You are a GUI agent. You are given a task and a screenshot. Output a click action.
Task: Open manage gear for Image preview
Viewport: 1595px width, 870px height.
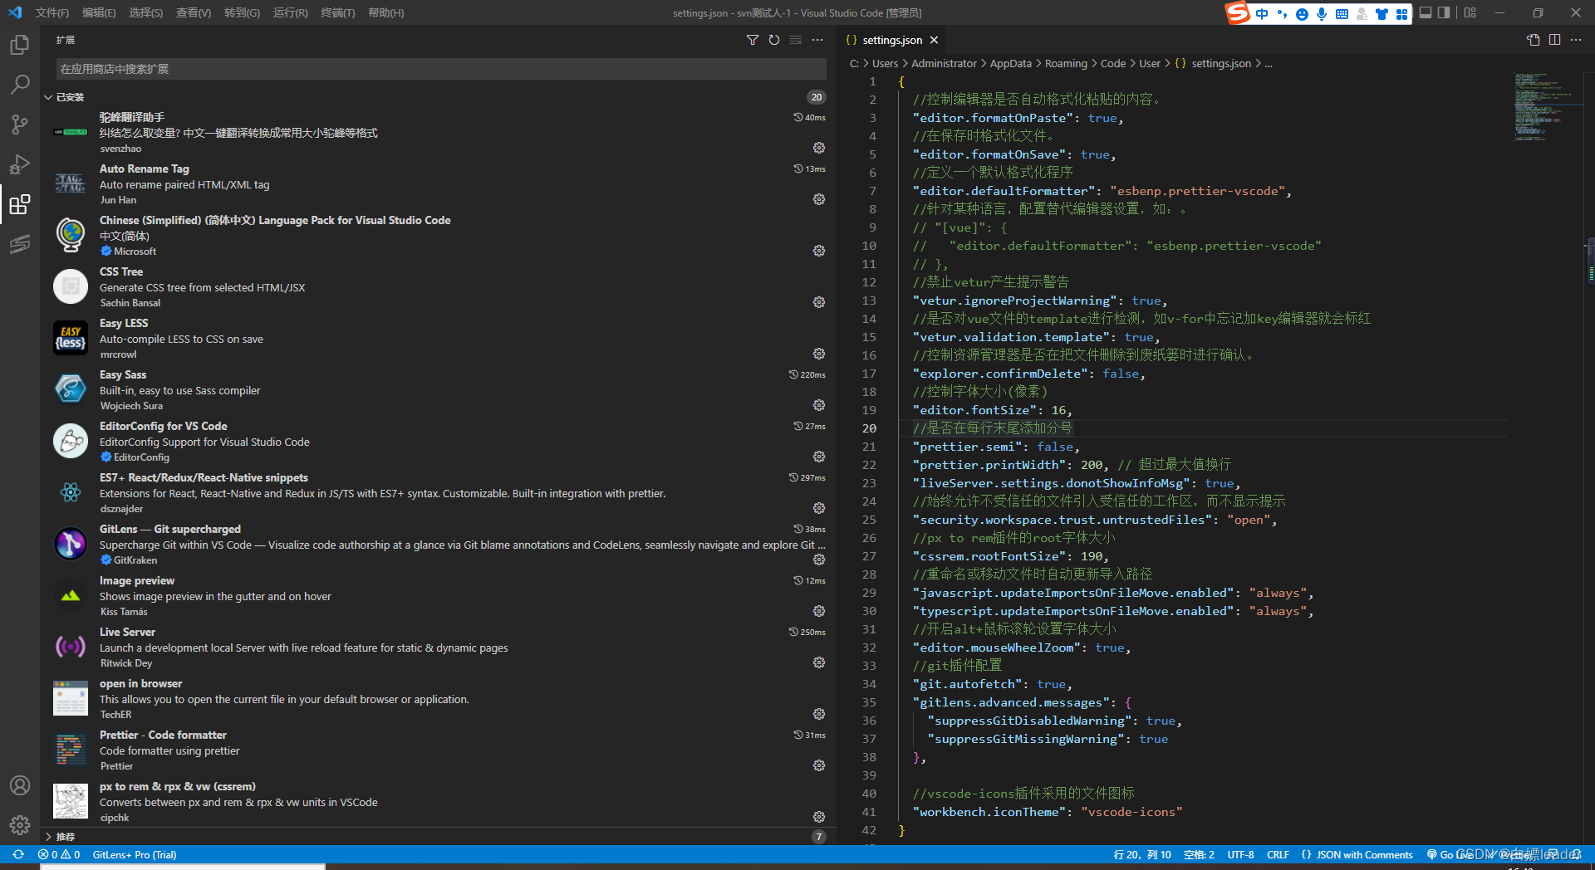pos(819,611)
